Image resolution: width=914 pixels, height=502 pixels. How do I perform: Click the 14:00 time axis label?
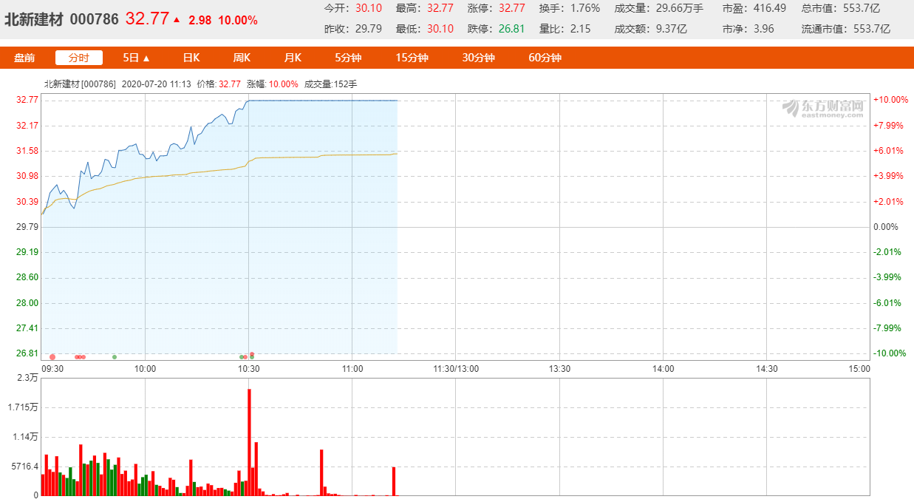664,368
